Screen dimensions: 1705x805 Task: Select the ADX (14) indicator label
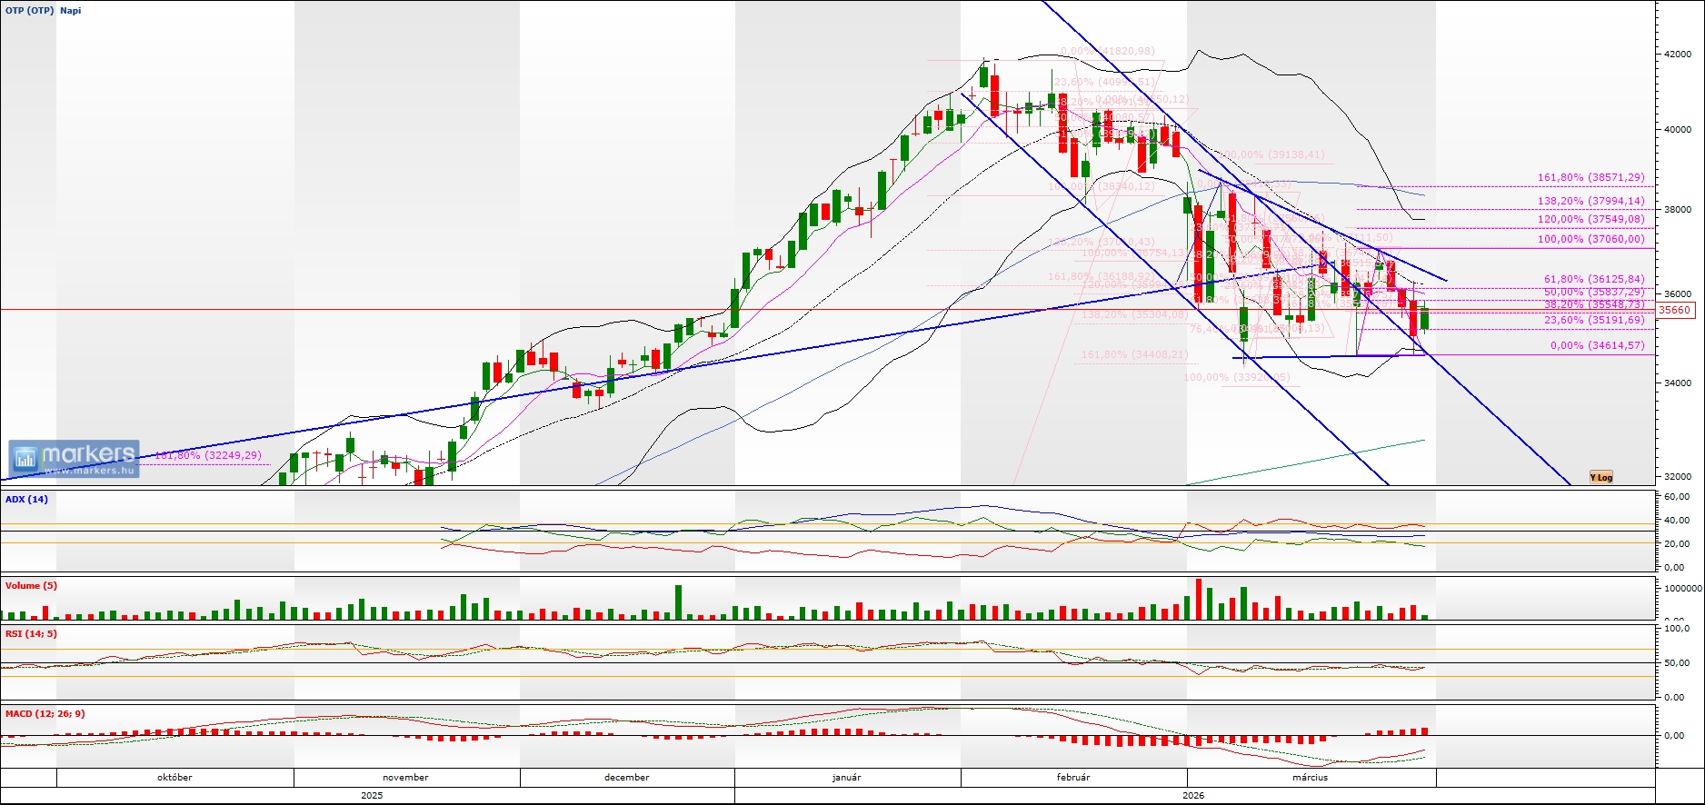(26, 499)
